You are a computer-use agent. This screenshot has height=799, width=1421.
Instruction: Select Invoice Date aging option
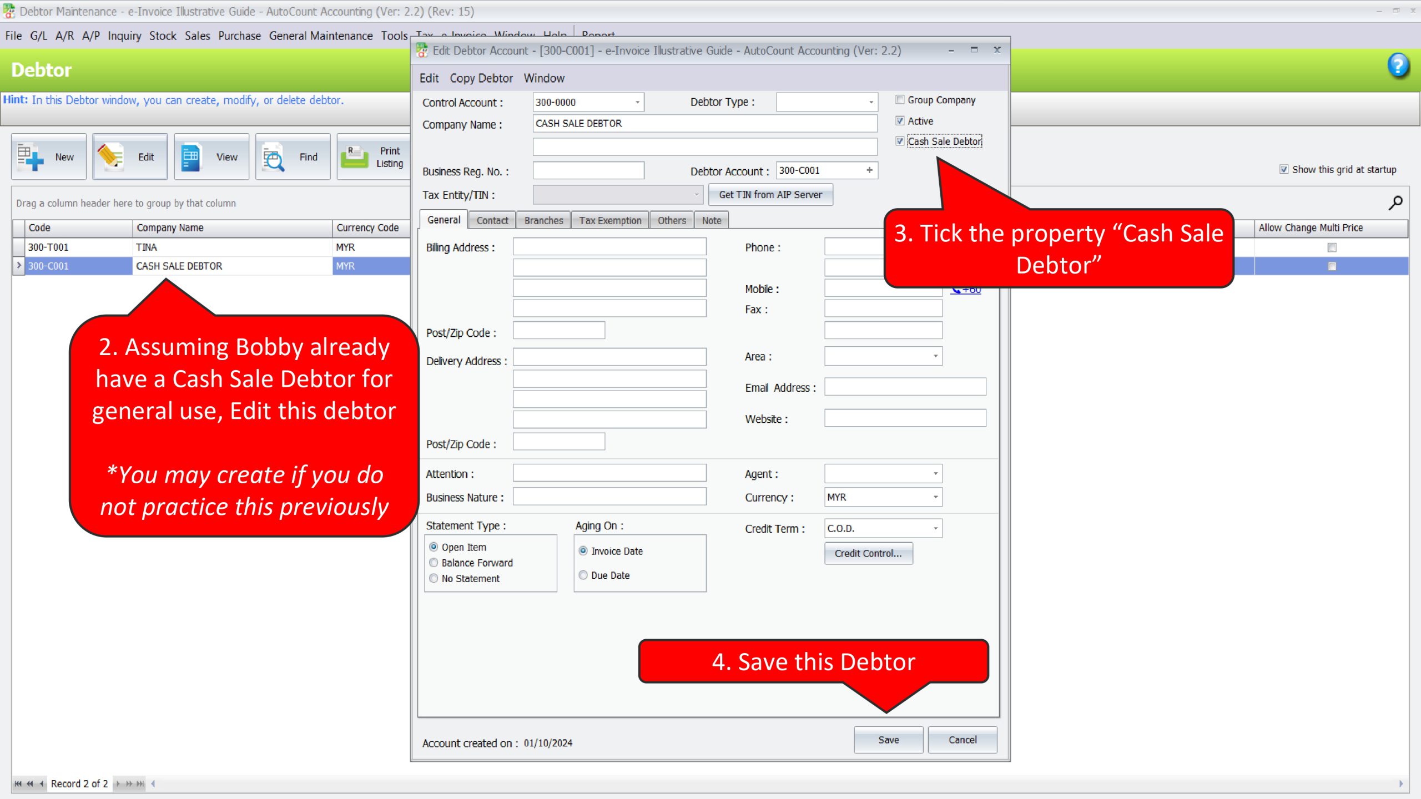583,551
